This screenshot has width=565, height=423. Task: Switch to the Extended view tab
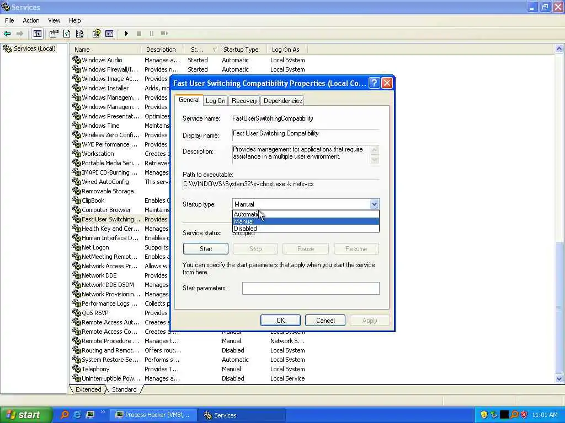[x=88, y=389]
